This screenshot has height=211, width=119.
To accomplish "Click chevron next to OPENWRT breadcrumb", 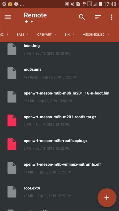I will [x=55, y=34].
